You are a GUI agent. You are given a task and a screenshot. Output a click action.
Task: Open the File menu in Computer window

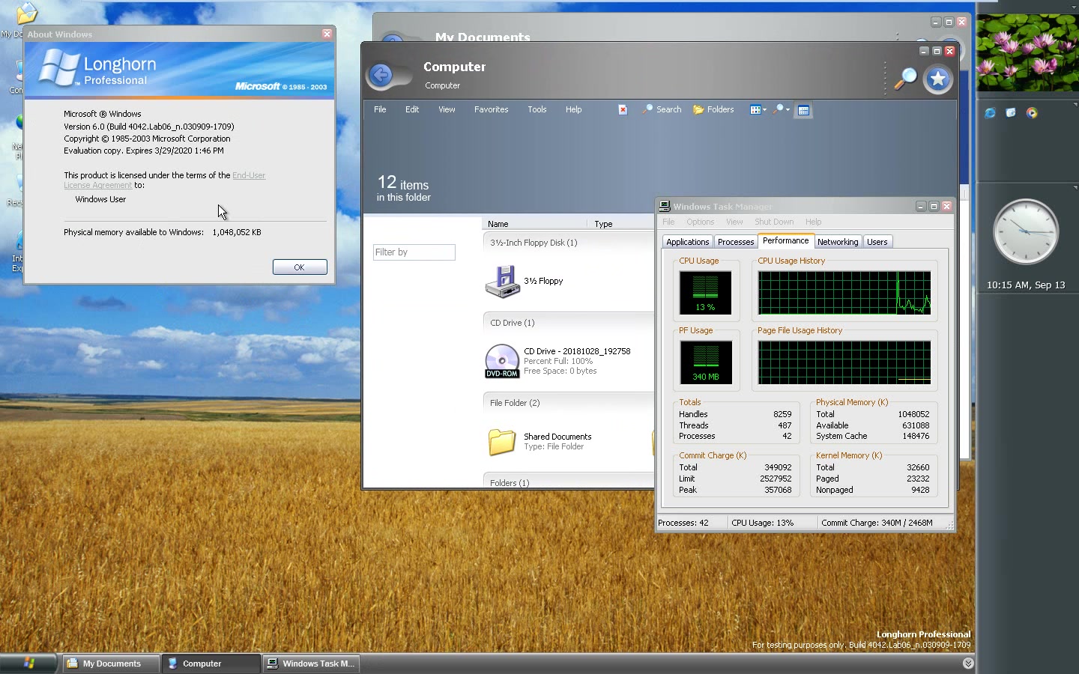(380, 109)
